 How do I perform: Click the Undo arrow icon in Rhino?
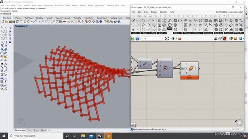pyautogui.click(x=32, y=22)
